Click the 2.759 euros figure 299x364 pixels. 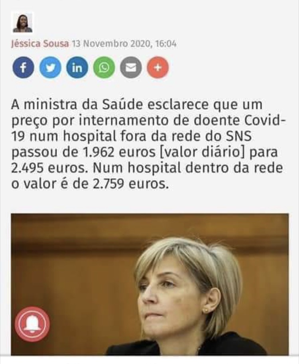tap(130, 184)
